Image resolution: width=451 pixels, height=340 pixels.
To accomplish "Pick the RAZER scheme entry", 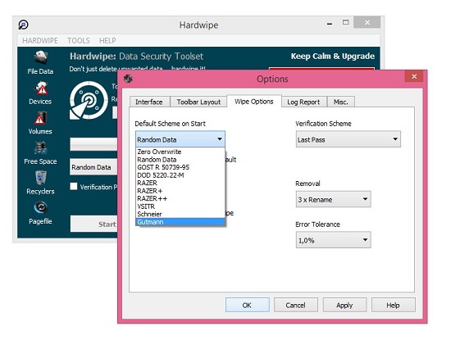I will pyautogui.click(x=180, y=183).
